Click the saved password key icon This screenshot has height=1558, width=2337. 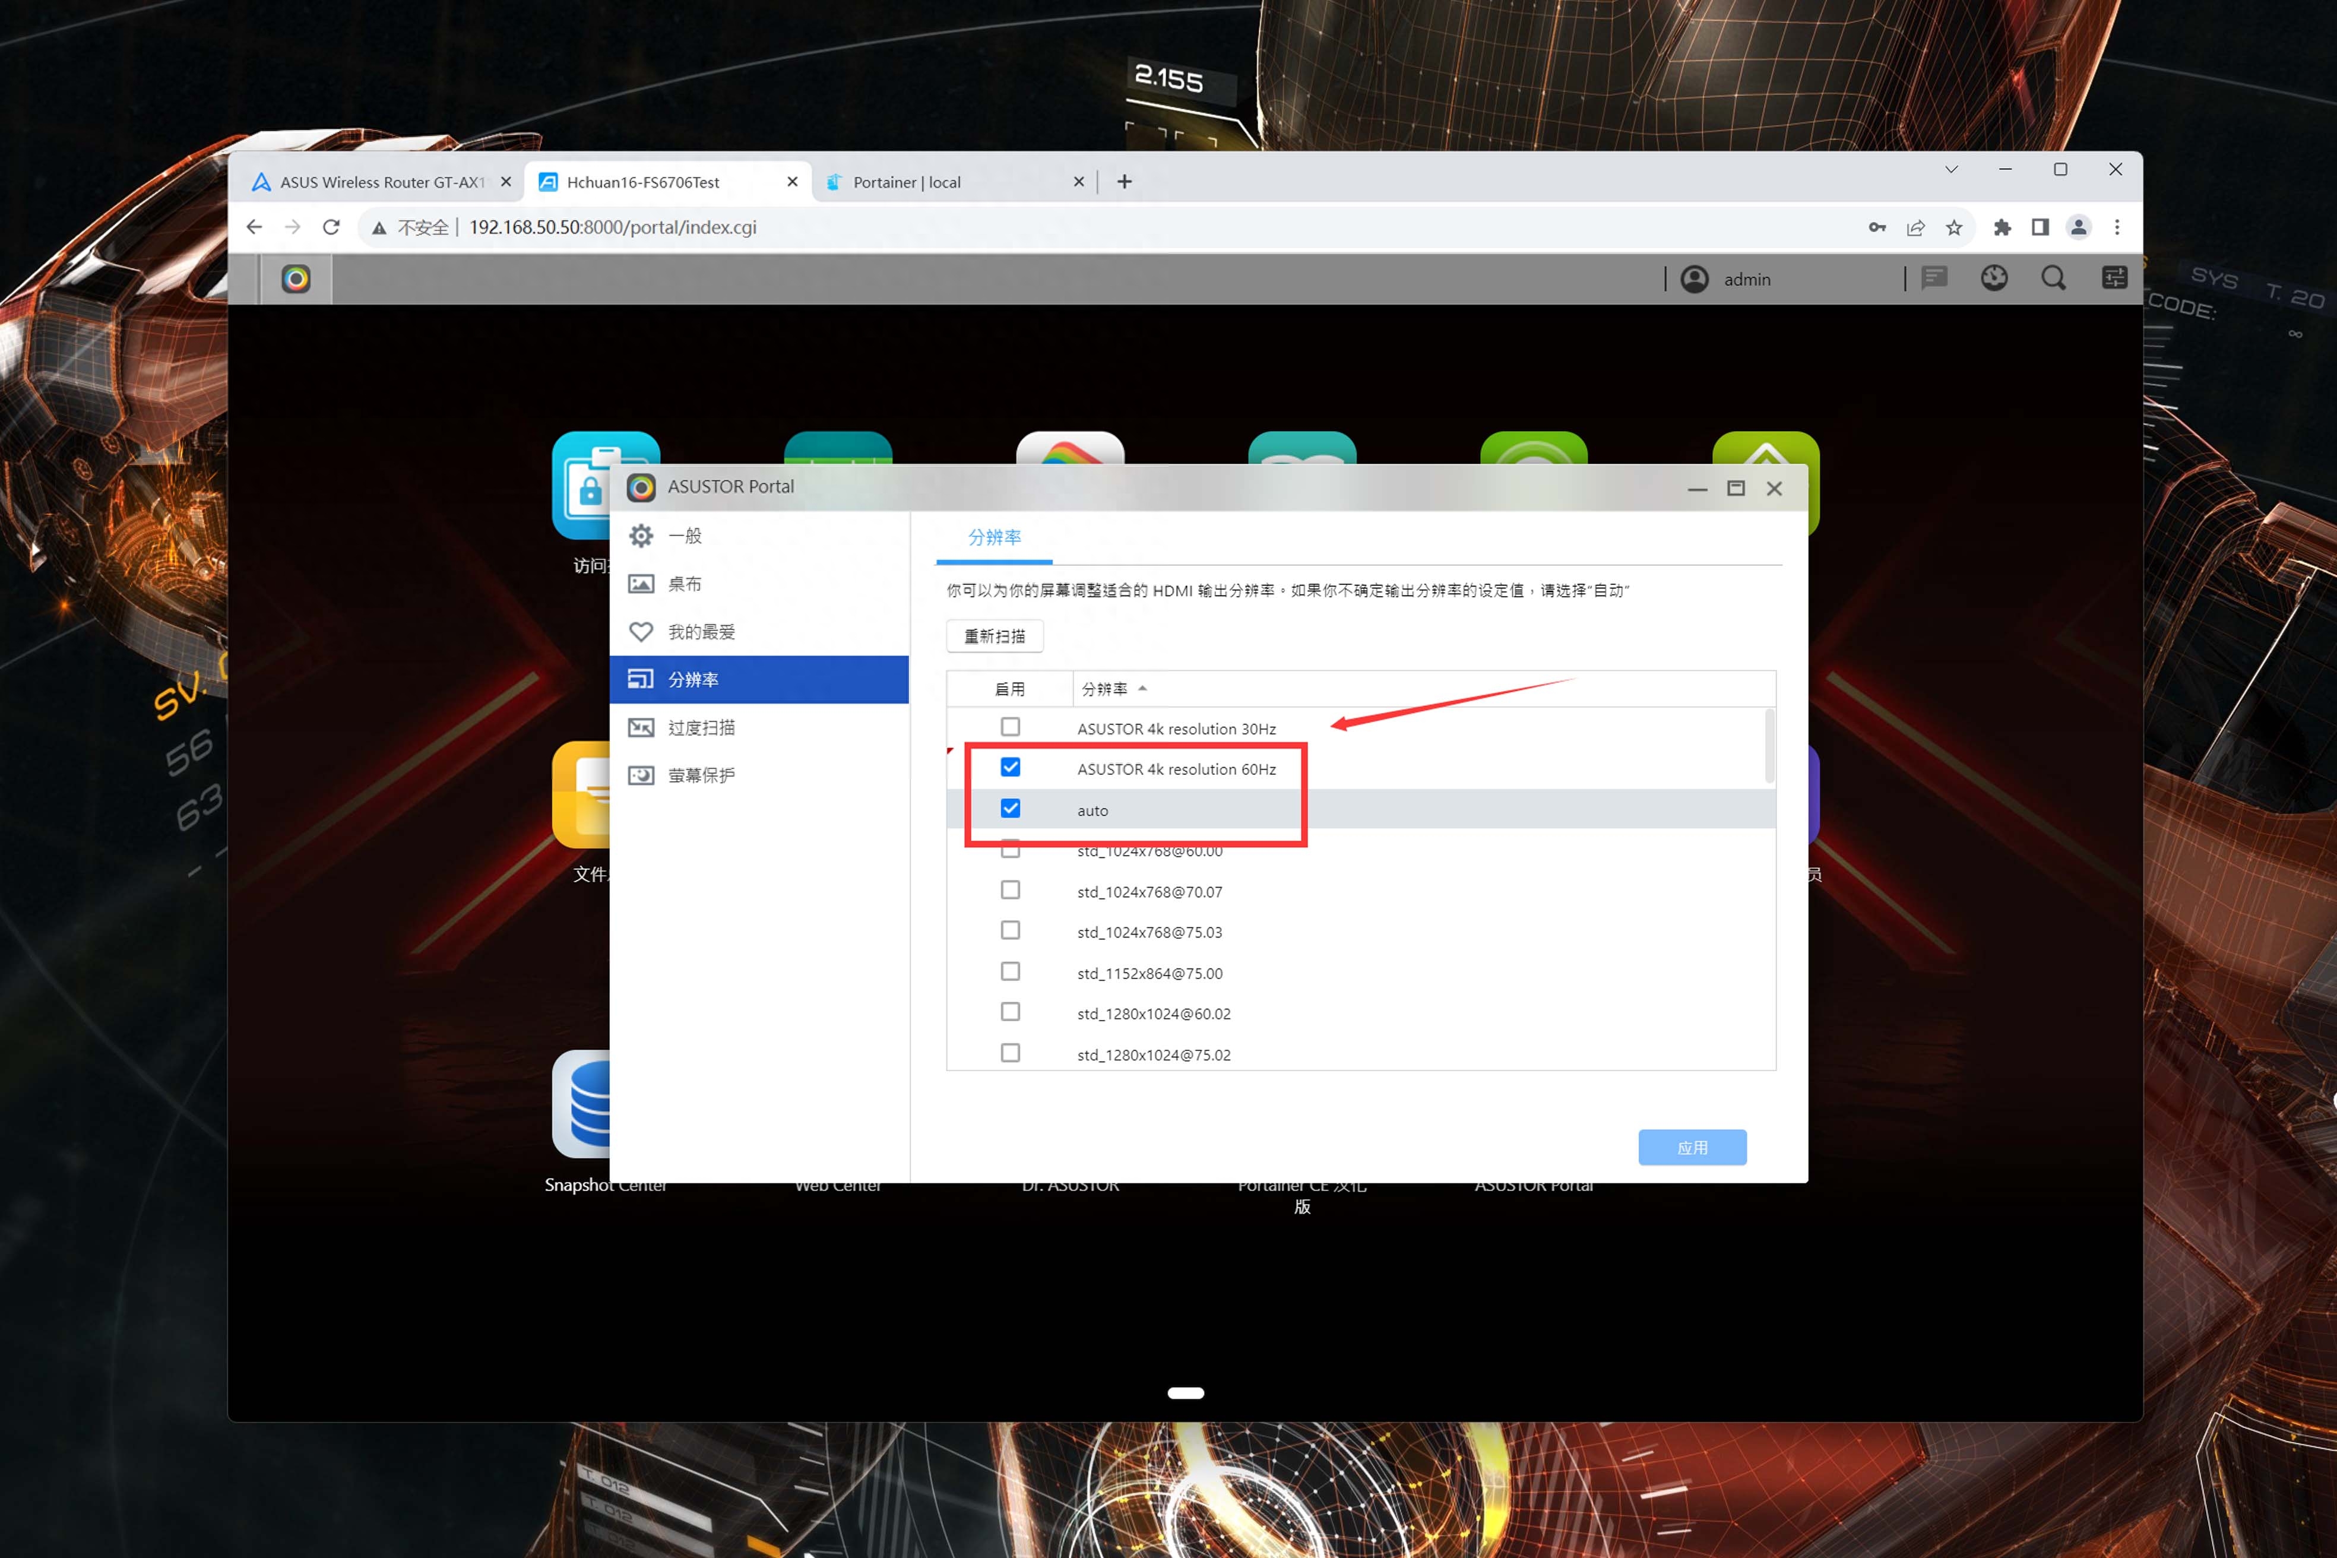tap(1877, 227)
